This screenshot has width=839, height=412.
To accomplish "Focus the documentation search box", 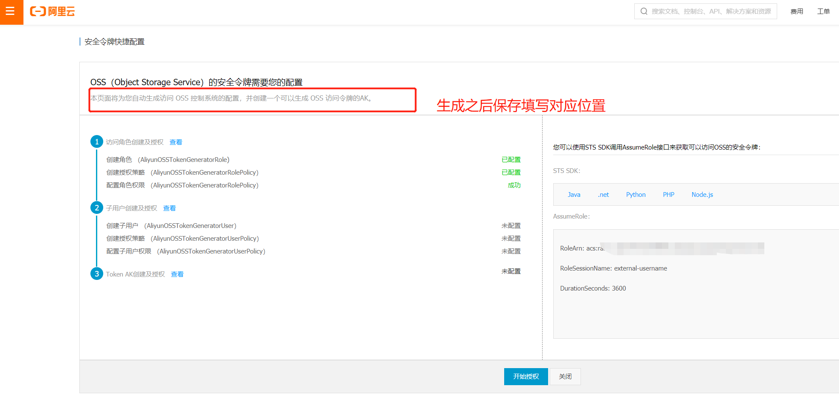I will (705, 12).
